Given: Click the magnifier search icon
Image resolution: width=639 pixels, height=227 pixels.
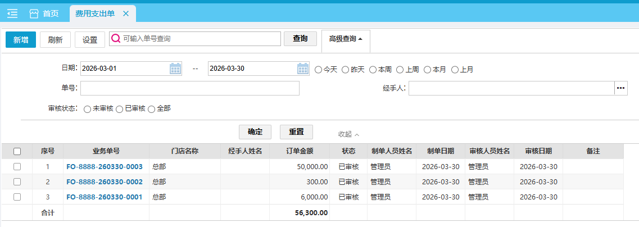Looking at the screenshot, I should coord(116,39).
